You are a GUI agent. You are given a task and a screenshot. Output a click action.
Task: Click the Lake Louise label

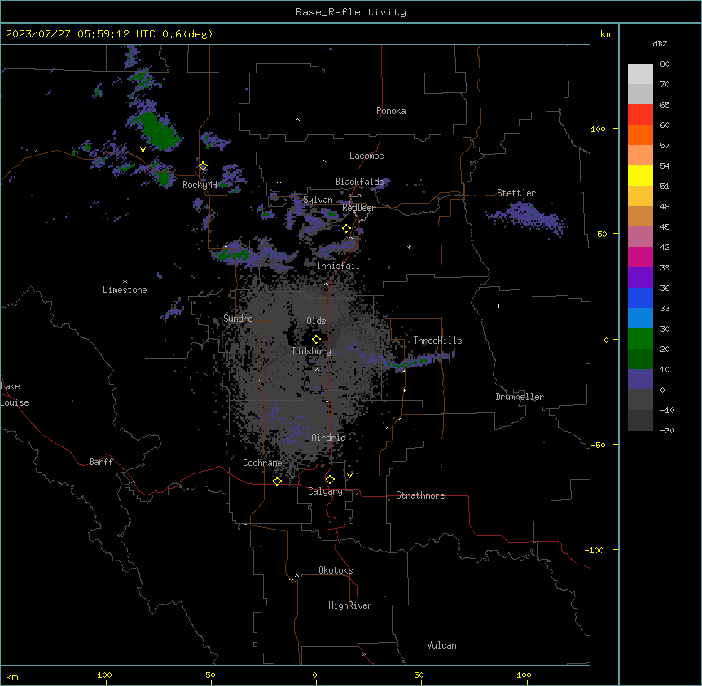15,394
